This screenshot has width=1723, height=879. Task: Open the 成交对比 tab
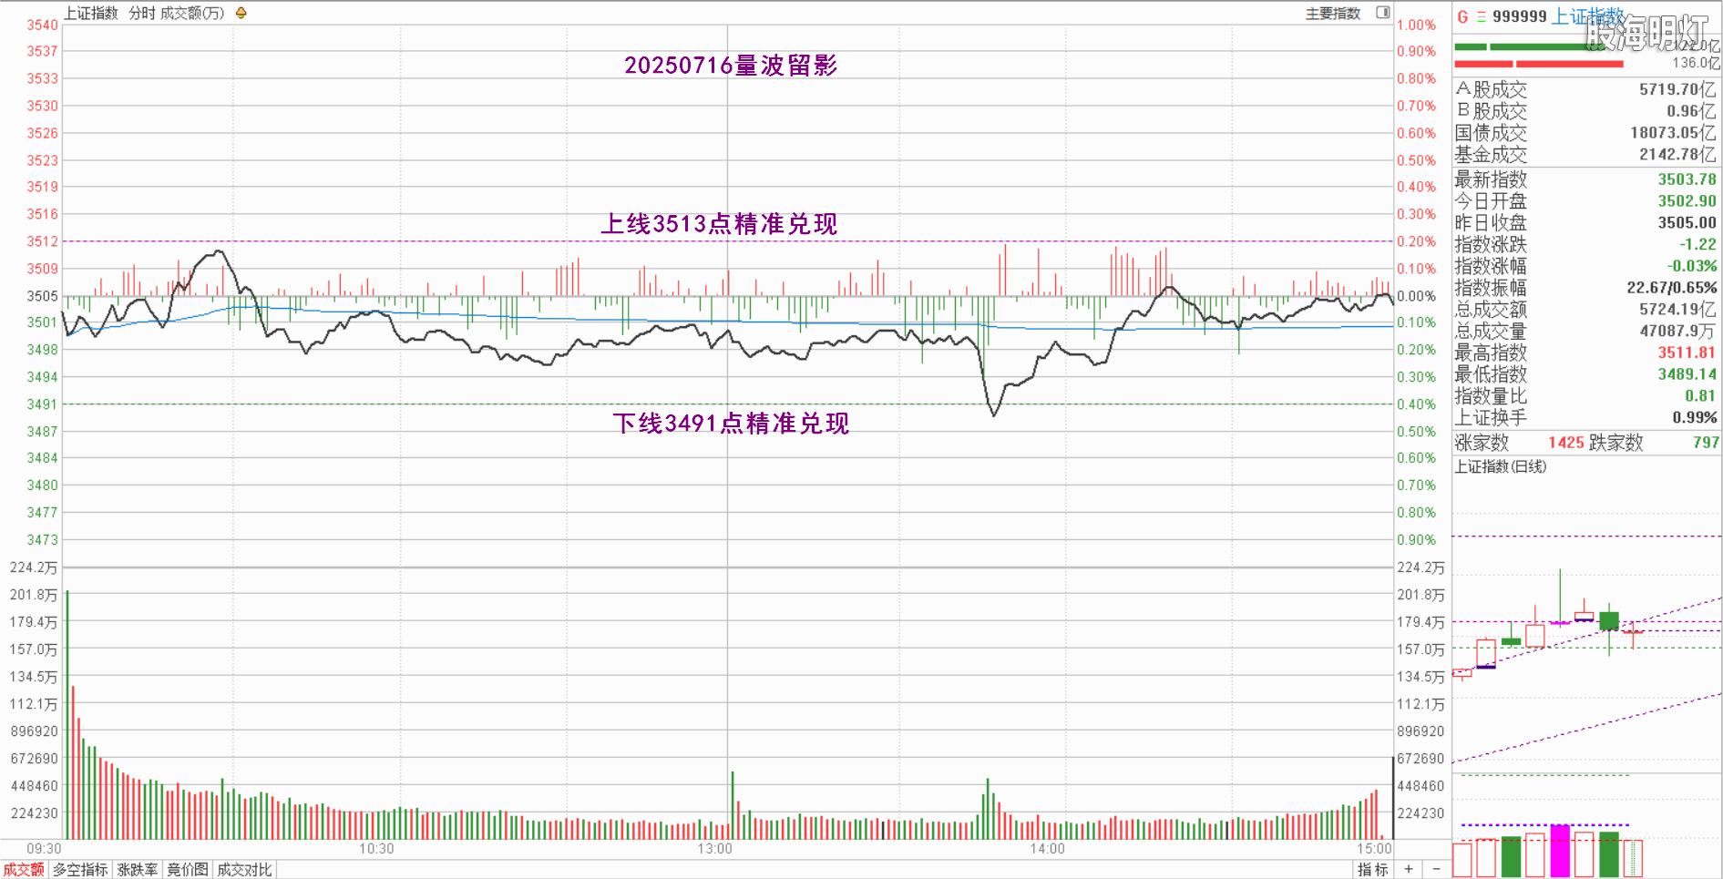[244, 870]
